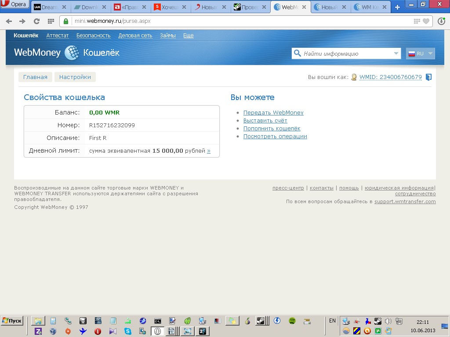This screenshot has width=450, height=337.
Task: Open Spotify icon in the taskbar
Action: tap(292, 321)
